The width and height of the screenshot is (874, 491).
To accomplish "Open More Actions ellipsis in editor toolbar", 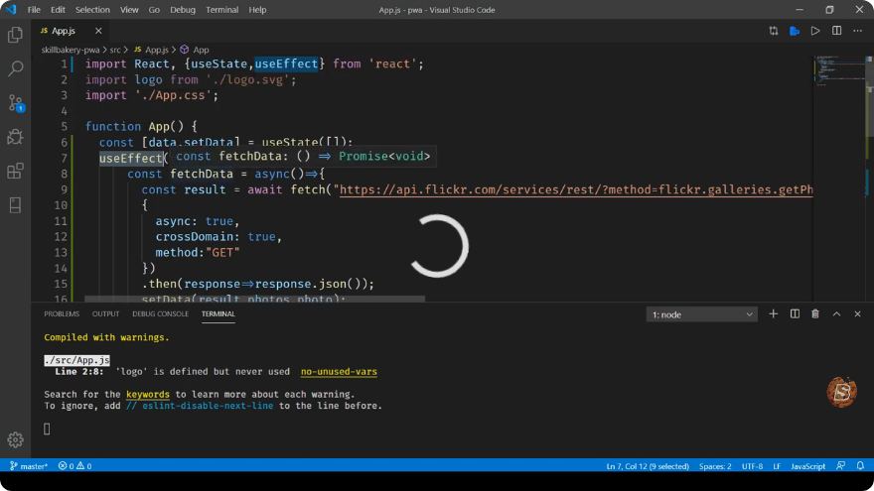I will click(858, 31).
